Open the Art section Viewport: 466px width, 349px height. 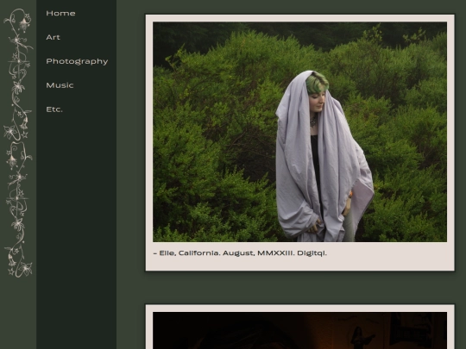tap(54, 37)
